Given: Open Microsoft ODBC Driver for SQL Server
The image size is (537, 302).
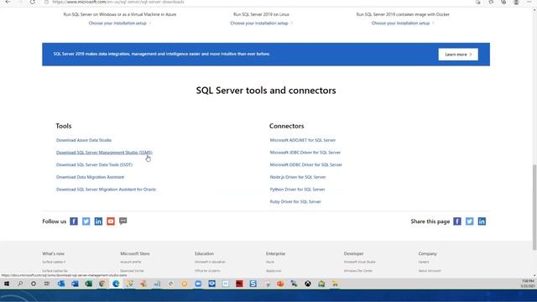Looking at the screenshot, I should [x=305, y=164].
